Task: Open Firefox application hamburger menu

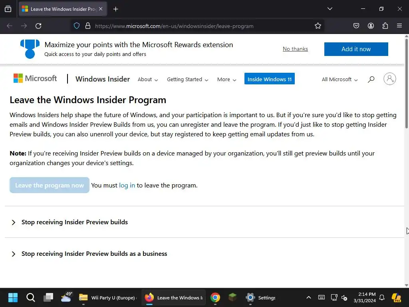Action: [x=399, y=26]
